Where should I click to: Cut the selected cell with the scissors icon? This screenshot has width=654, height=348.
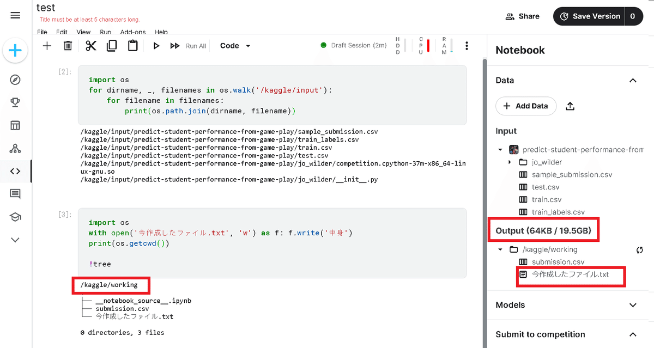coord(90,46)
